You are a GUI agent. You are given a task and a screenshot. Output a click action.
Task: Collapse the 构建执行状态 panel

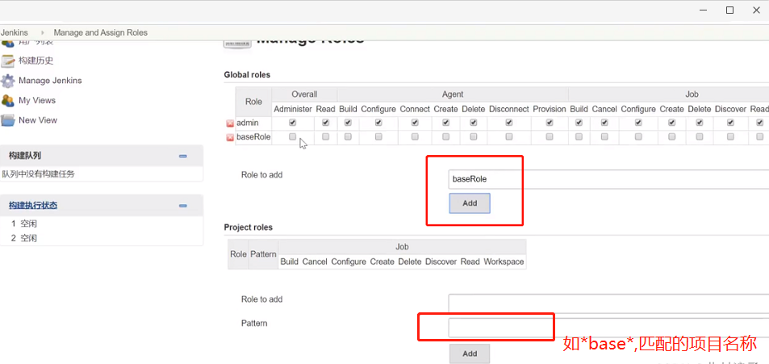tap(183, 206)
